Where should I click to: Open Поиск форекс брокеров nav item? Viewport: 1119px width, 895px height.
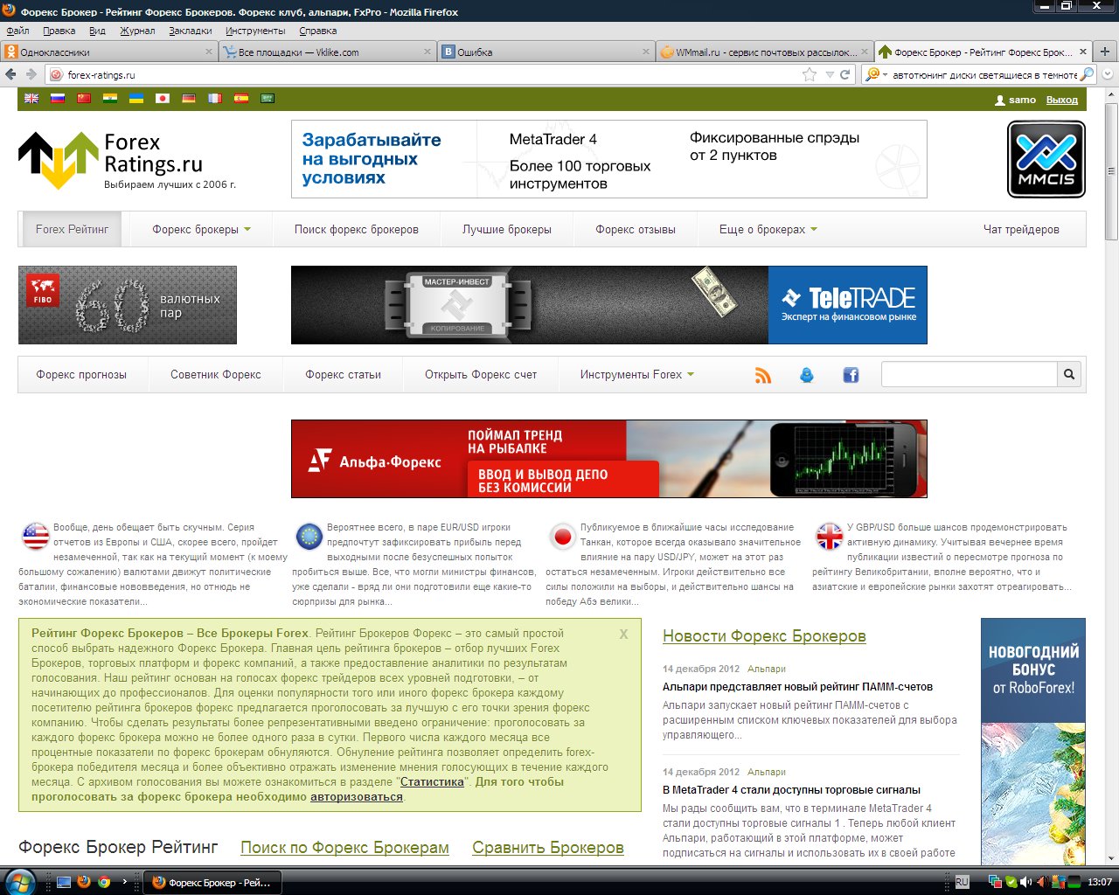pyautogui.click(x=357, y=229)
